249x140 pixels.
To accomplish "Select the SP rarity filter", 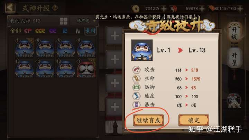I will point(28,31).
